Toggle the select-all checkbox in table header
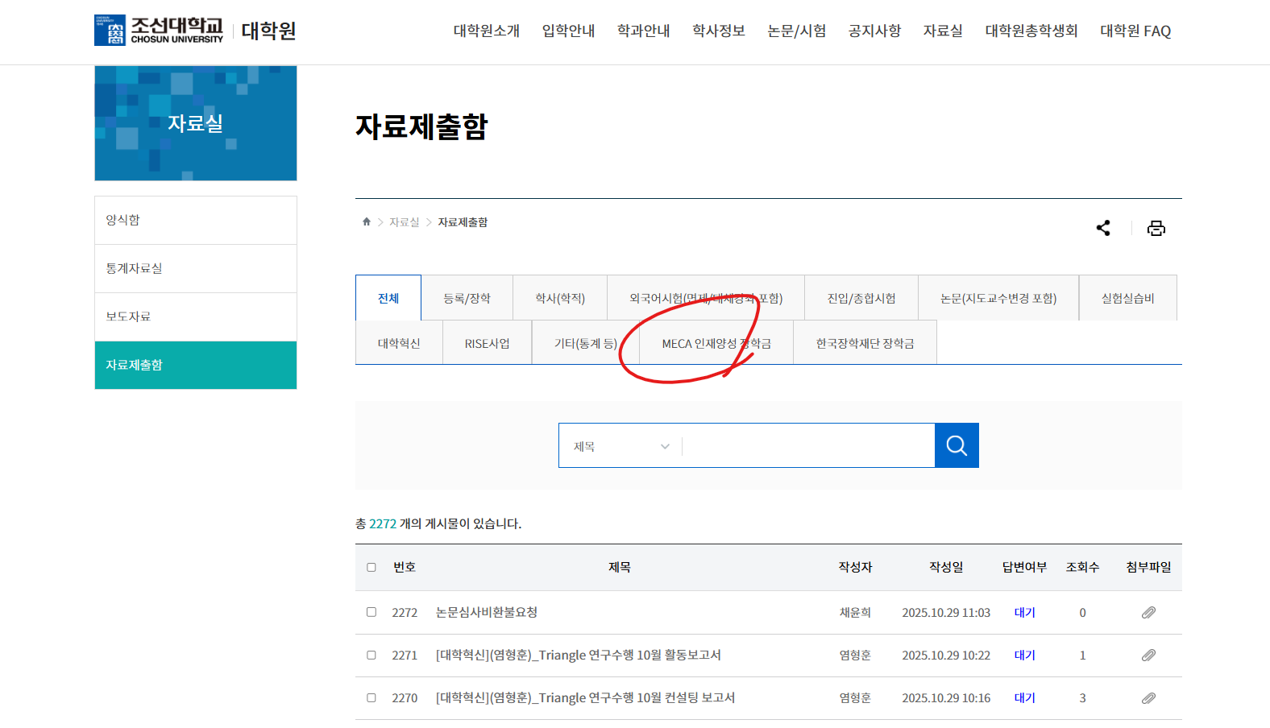The height and width of the screenshot is (728, 1270). [x=371, y=567]
